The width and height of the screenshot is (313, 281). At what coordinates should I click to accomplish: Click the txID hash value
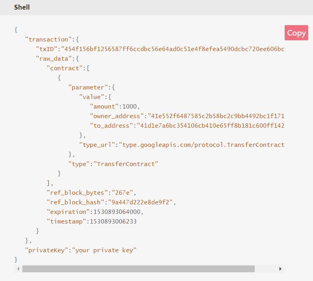click(172, 49)
